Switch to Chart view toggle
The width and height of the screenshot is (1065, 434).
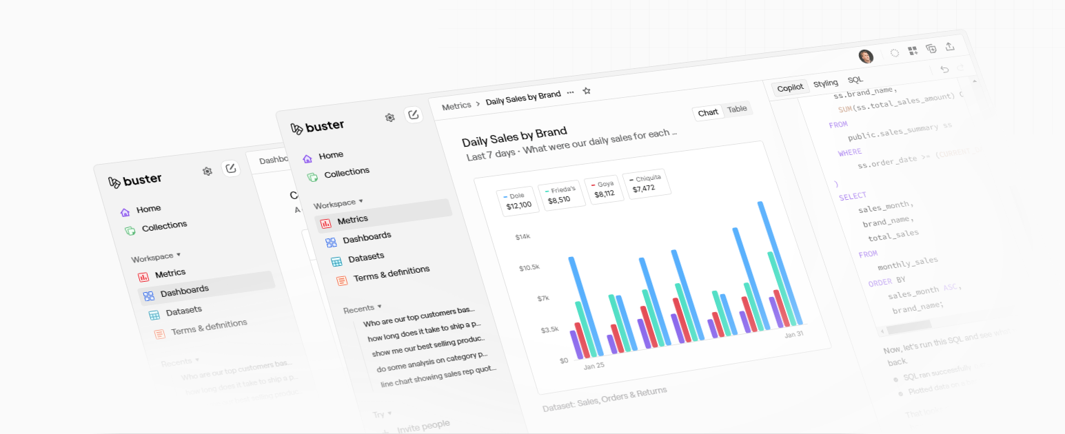[708, 112]
